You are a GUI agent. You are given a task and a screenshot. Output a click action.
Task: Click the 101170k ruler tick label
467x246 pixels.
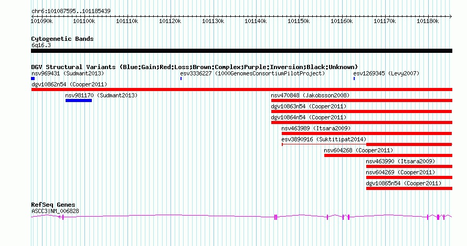385,21
